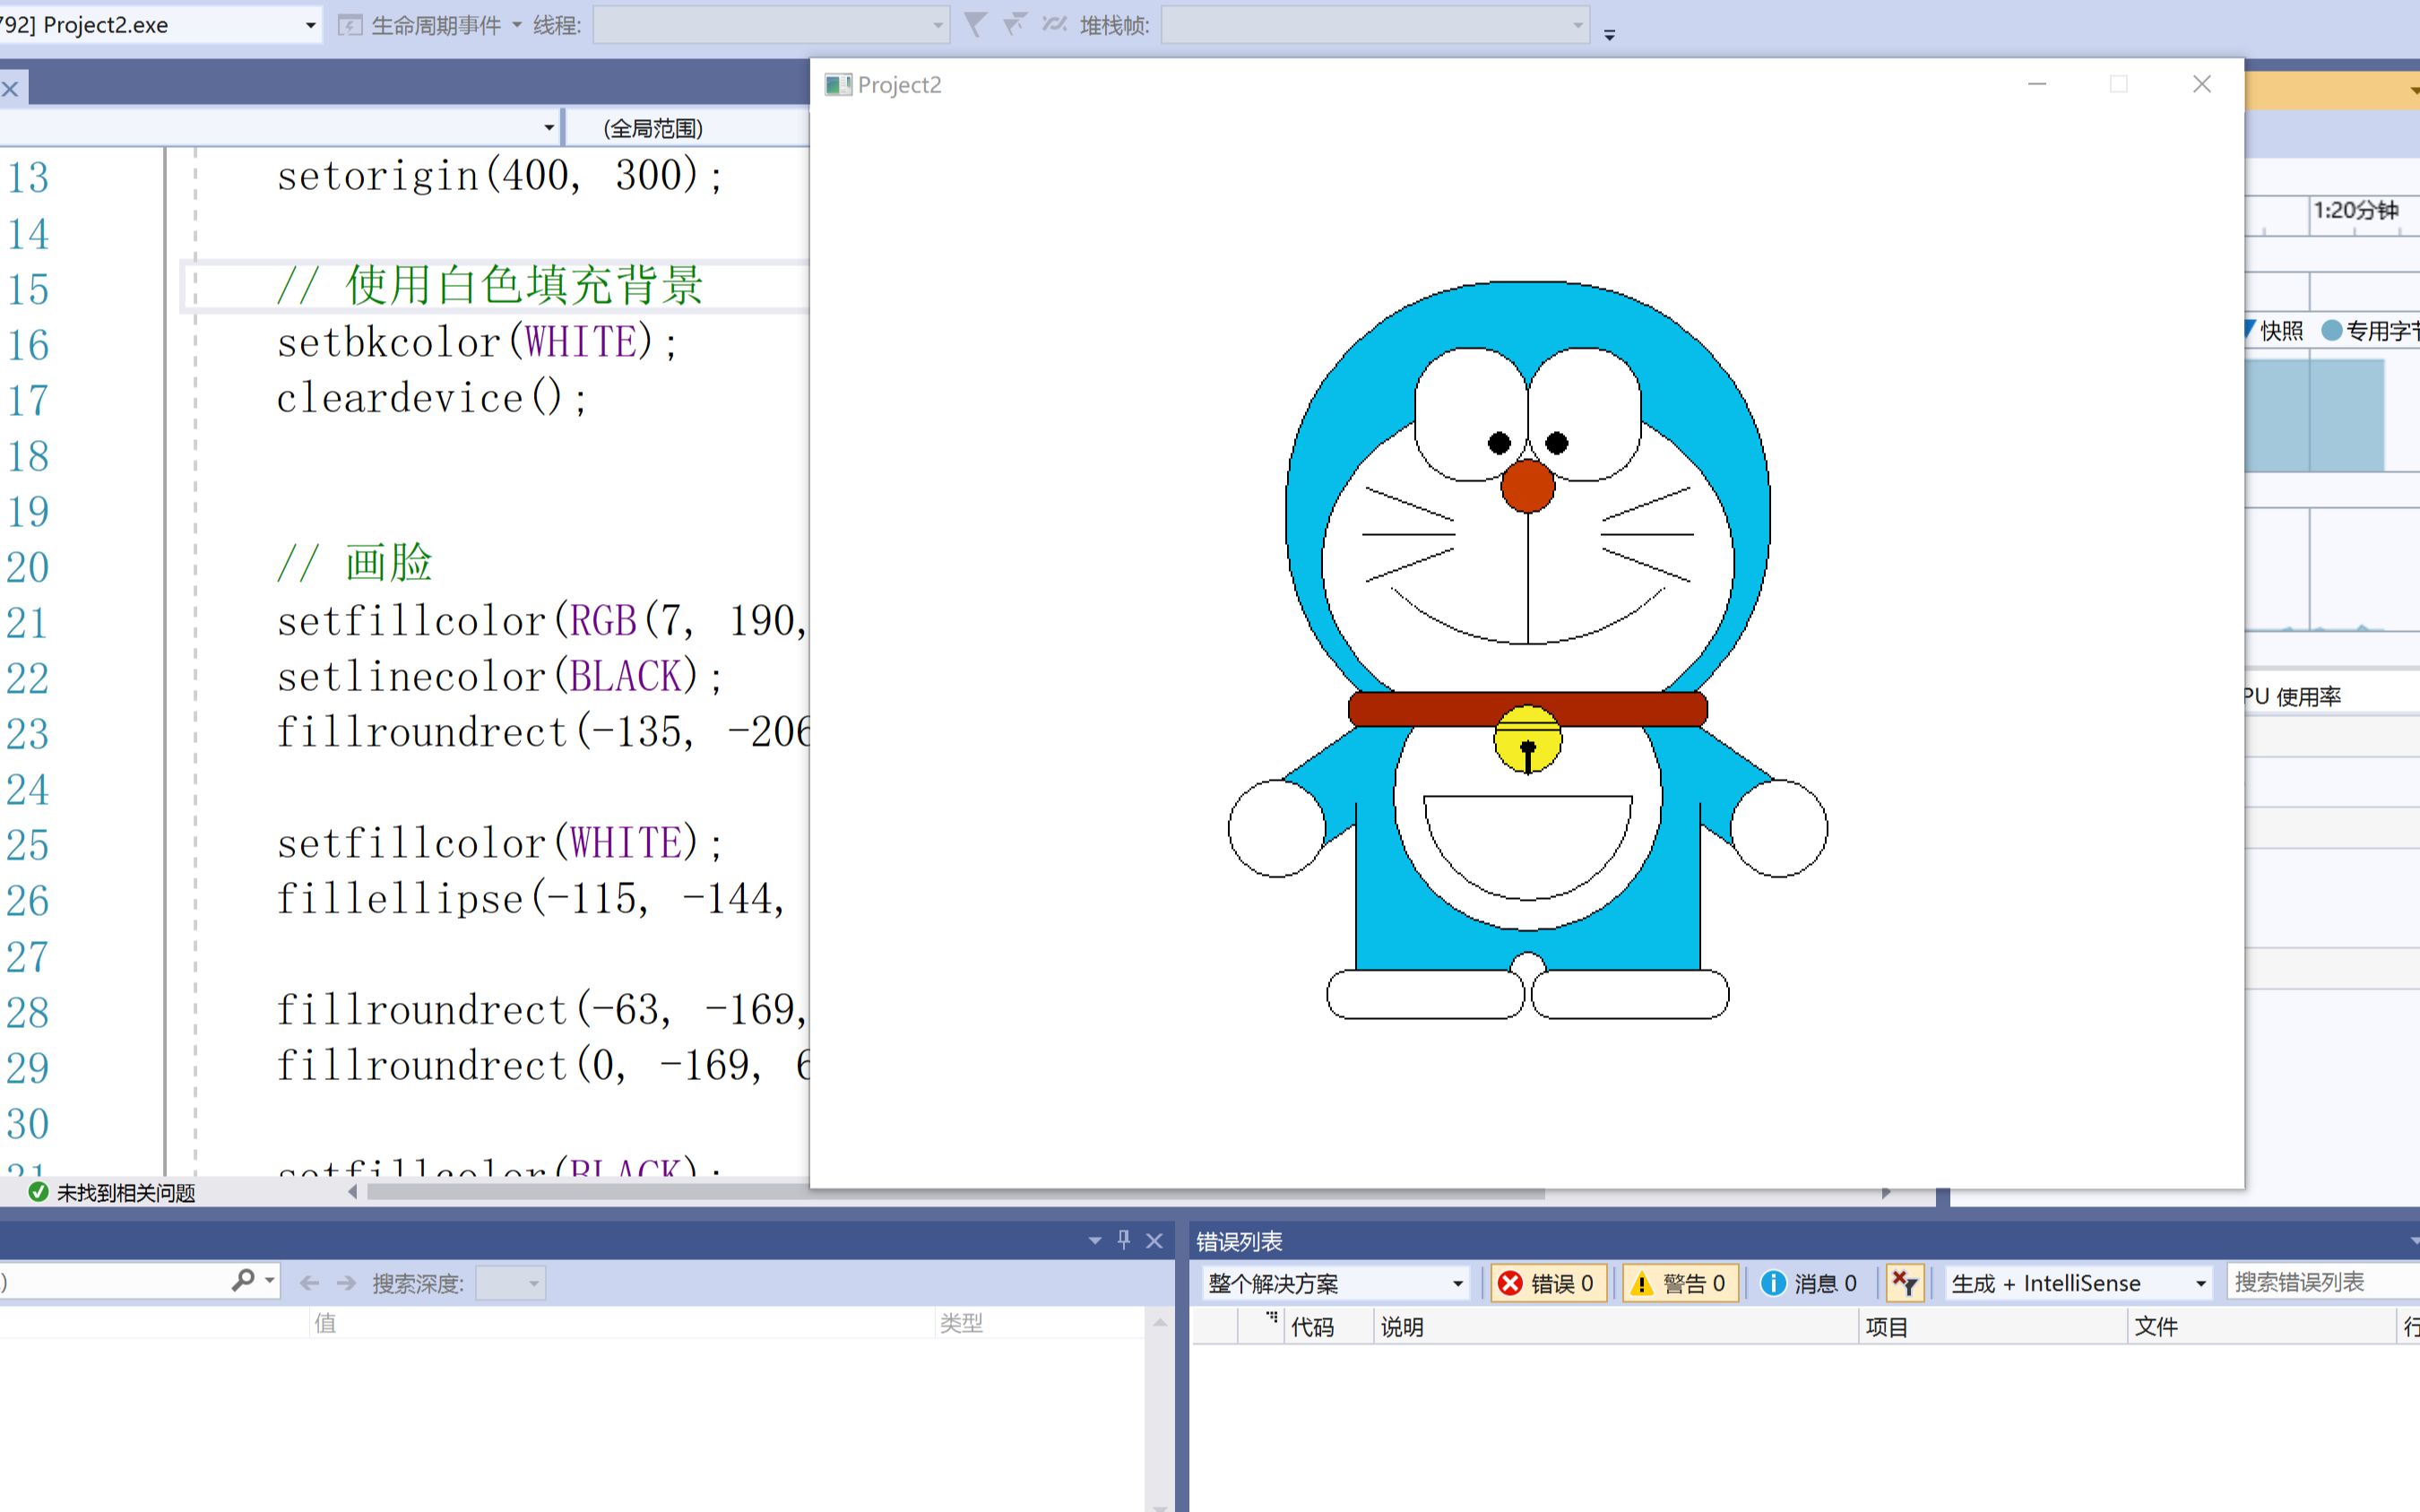Click the thread filter funnel icon
This screenshot has height=1512, width=2420.
tap(975, 24)
